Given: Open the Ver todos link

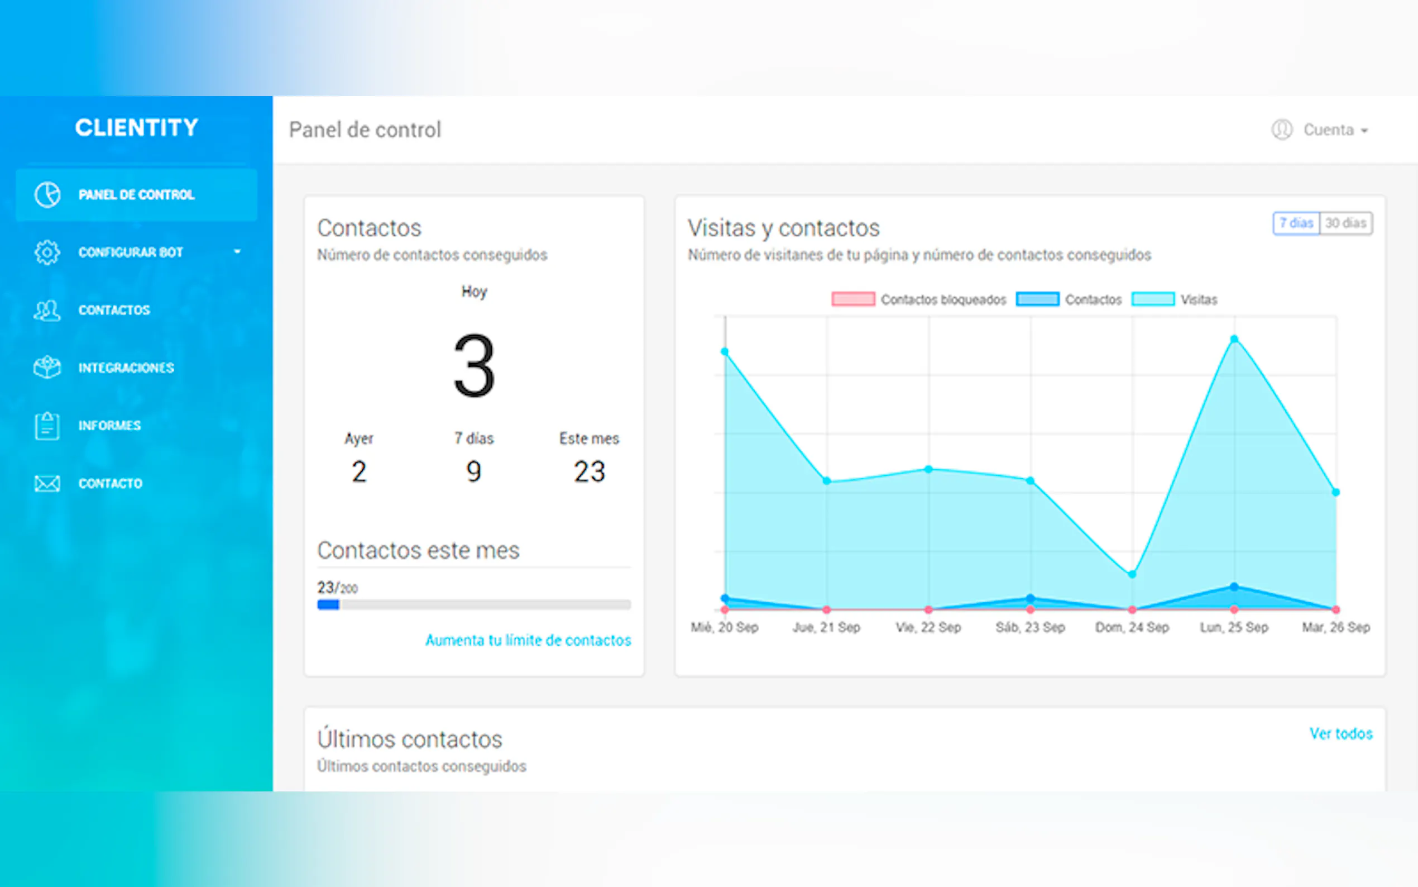Looking at the screenshot, I should (x=1340, y=733).
